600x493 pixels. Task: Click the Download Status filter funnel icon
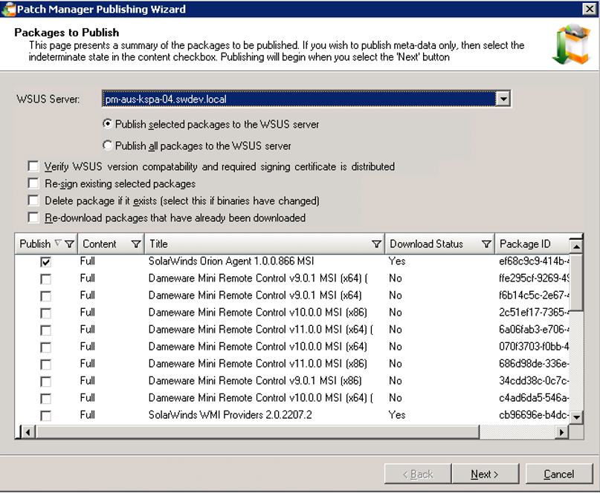click(486, 244)
